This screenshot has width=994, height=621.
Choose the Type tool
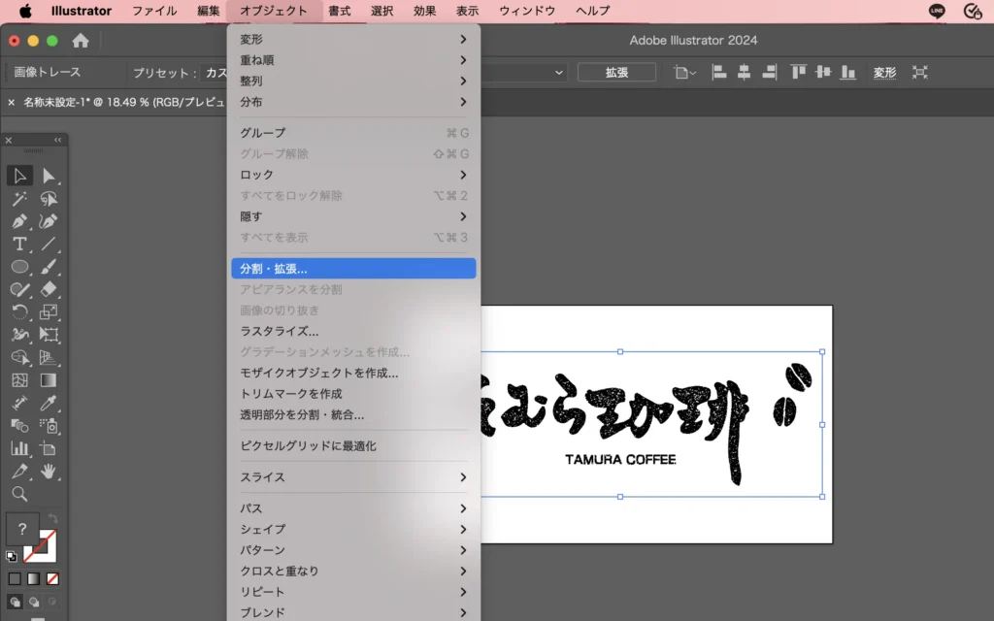19,244
